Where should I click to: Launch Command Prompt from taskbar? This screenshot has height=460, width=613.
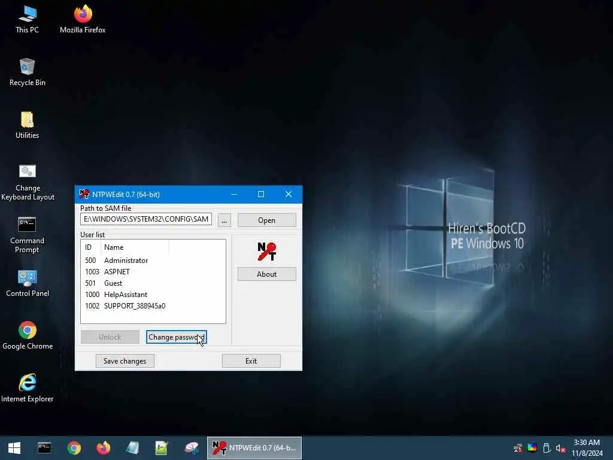click(44, 448)
